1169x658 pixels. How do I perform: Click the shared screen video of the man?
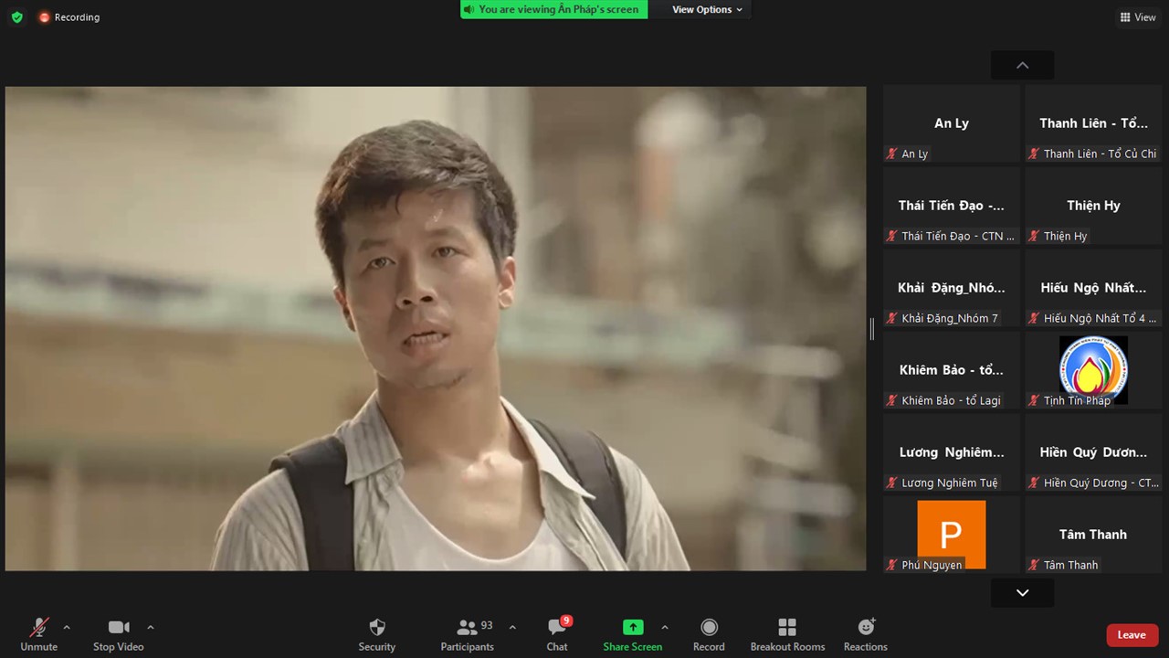(436, 329)
